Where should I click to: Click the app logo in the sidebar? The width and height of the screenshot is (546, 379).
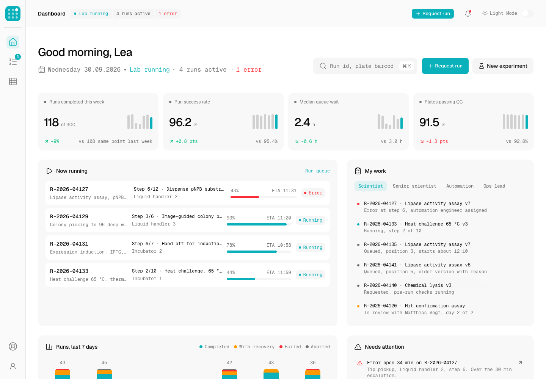point(13,14)
